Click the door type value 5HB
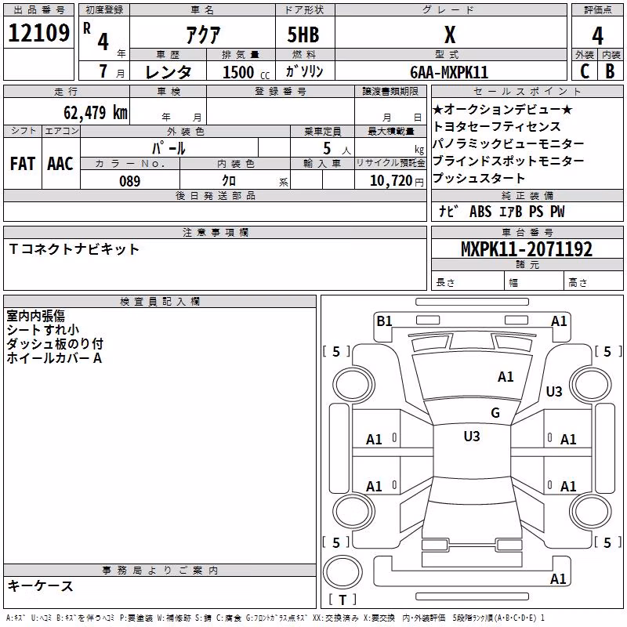The width and height of the screenshot is (627, 627). [x=303, y=34]
